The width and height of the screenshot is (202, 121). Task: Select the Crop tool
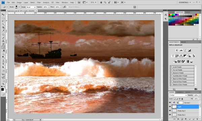(x=3, y=27)
